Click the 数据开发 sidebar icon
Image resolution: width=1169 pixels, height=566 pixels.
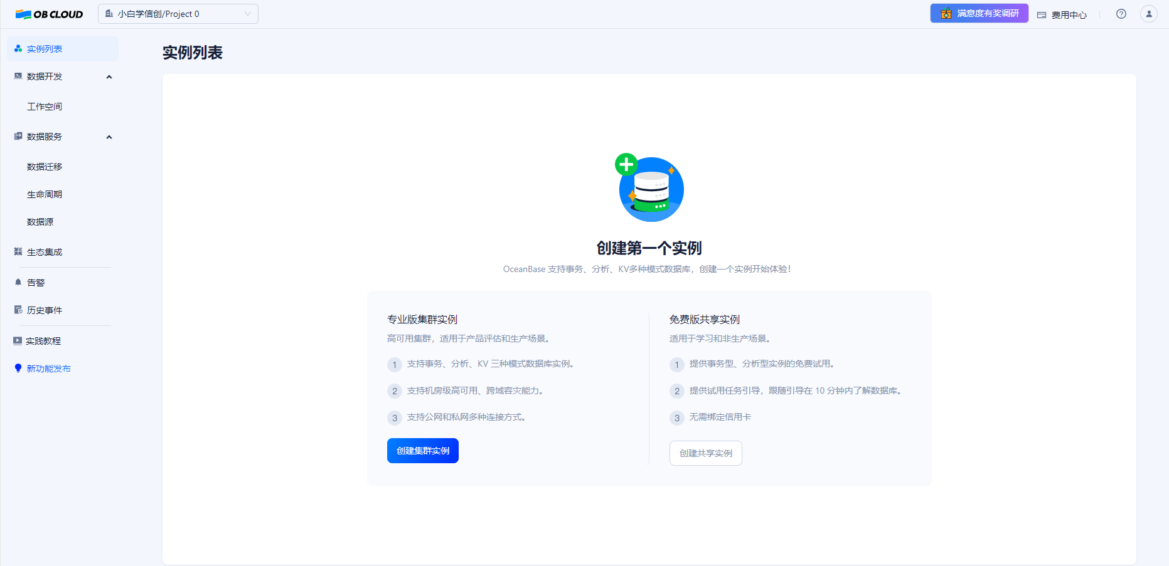pyautogui.click(x=18, y=76)
